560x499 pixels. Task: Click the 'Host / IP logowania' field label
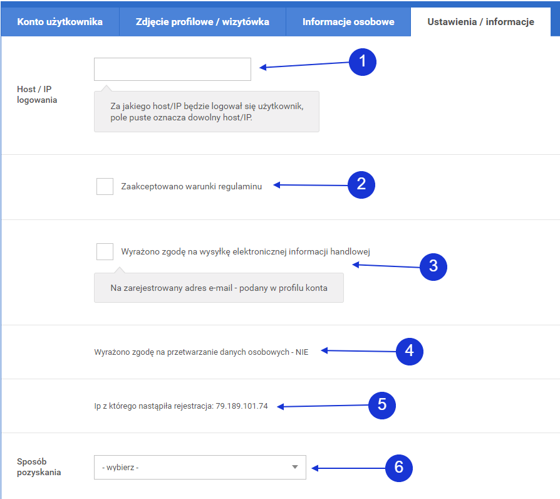coord(37,95)
